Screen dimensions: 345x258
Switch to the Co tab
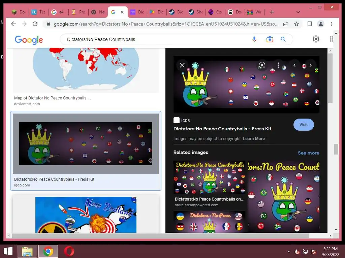[x=216, y=12]
